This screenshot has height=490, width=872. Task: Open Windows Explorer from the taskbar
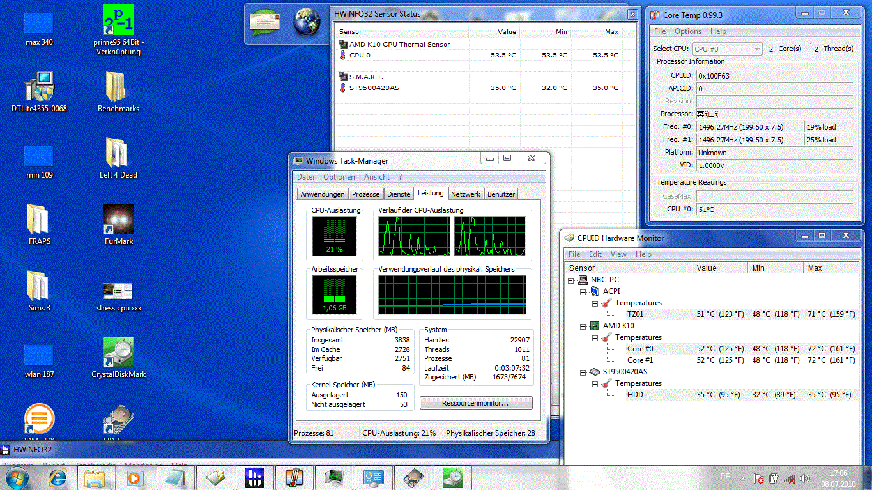(x=95, y=477)
